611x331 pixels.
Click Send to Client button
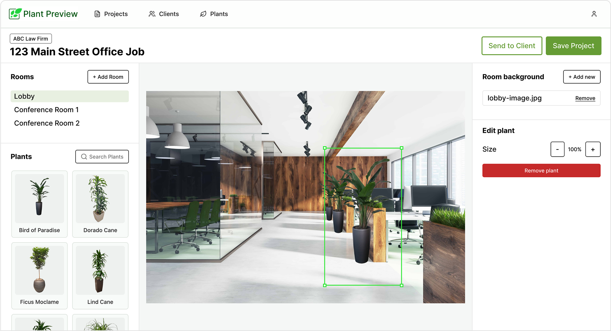(512, 46)
